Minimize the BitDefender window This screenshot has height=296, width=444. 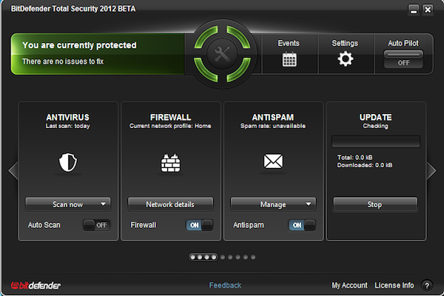click(x=414, y=10)
